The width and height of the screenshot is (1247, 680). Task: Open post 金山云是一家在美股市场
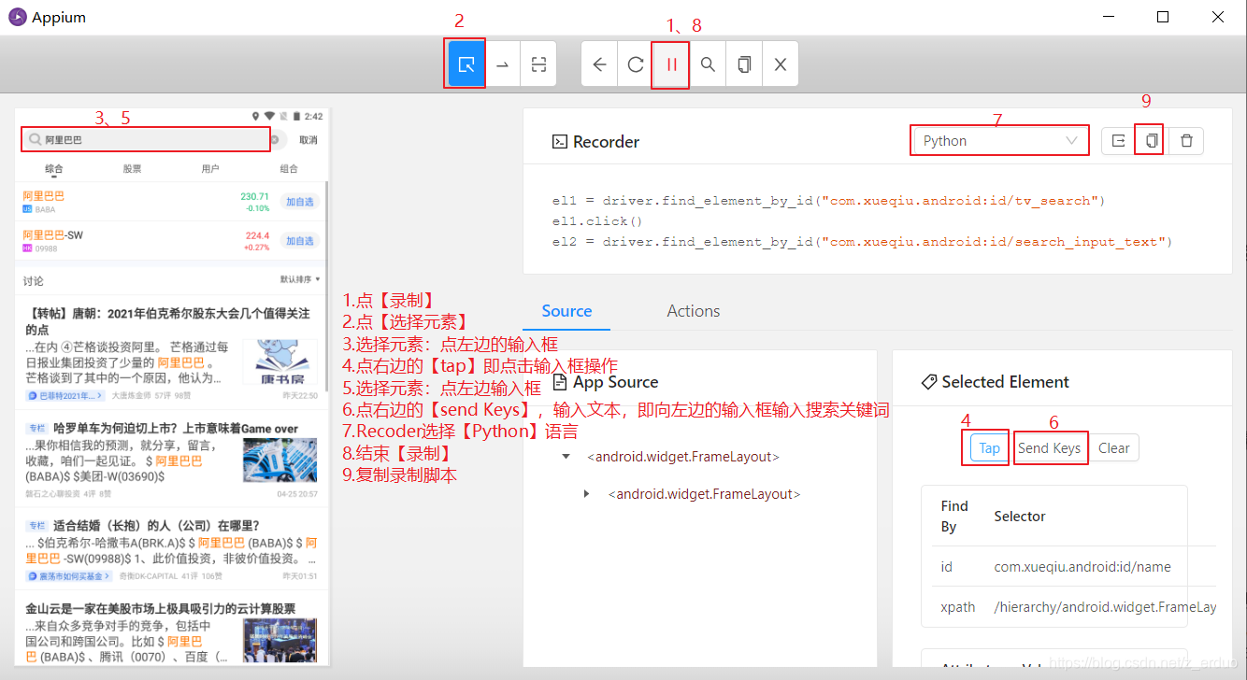171,632
